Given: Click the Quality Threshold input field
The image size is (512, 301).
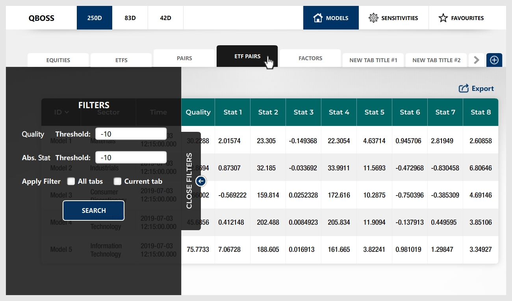Looking at the screenshot, I should click(x=131, y=134).
